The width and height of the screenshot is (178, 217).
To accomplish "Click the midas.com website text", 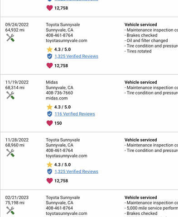I will tap(57, 98).
